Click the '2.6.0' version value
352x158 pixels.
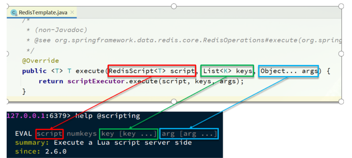[x=56, y=151]
